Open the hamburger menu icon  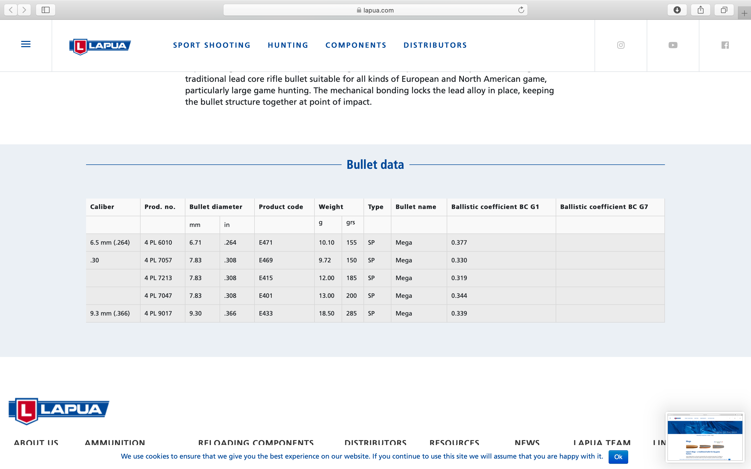[x=26, y=44]
